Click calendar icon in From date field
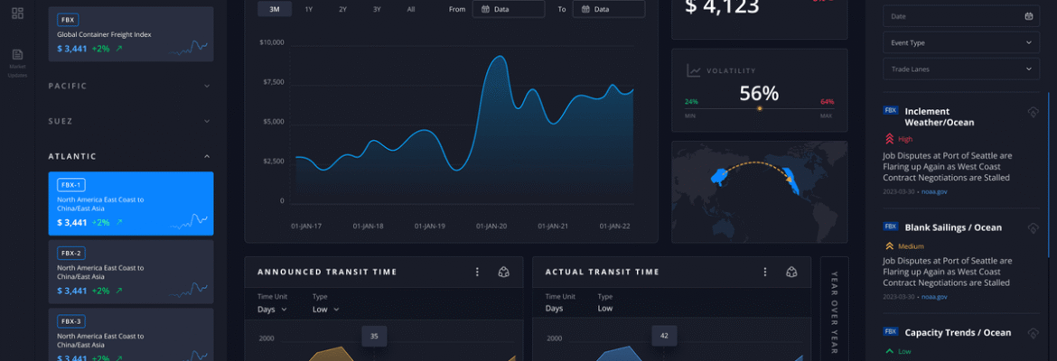The image size is (1057, 361). coord(484,9)
